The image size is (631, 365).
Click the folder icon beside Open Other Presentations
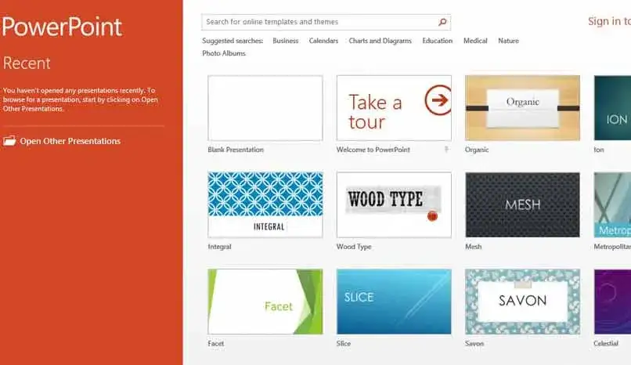[9, 141]
